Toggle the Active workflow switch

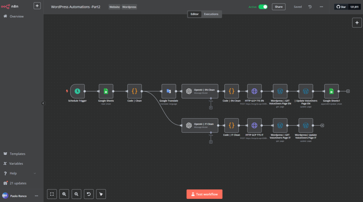pyautogui.click(x=263, y=7)
